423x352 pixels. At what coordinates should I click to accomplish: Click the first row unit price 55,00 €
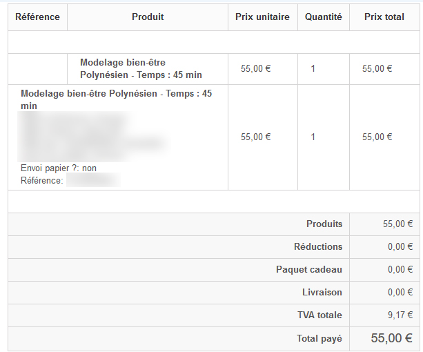tap(255, 68)
